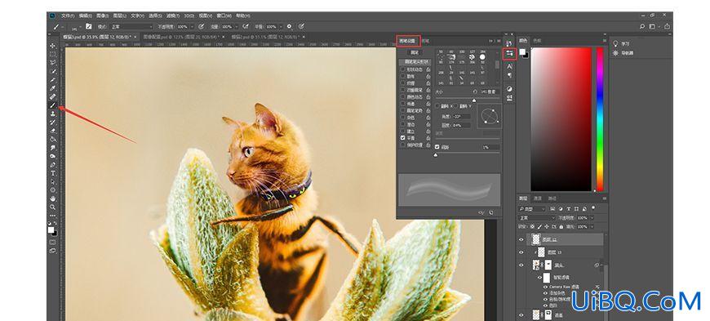
Task: Hide the Camera Raw 滤镜 smart filter
Action: pos(545,287)
